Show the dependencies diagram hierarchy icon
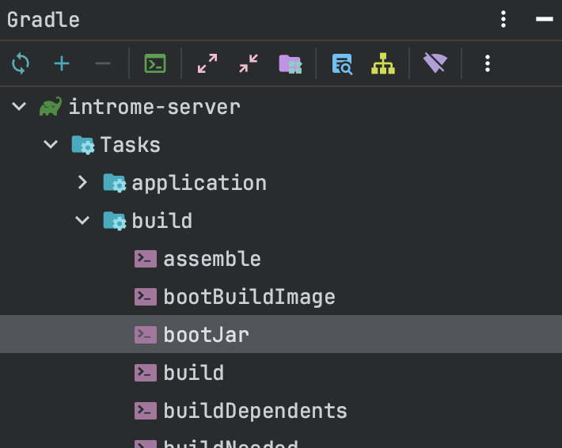 (x=383, y=64)
